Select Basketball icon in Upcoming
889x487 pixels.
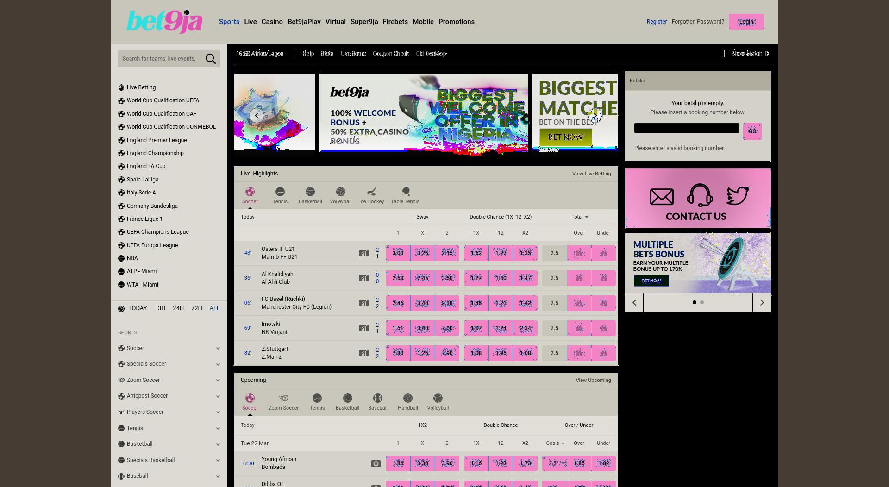tap(348, 398)
